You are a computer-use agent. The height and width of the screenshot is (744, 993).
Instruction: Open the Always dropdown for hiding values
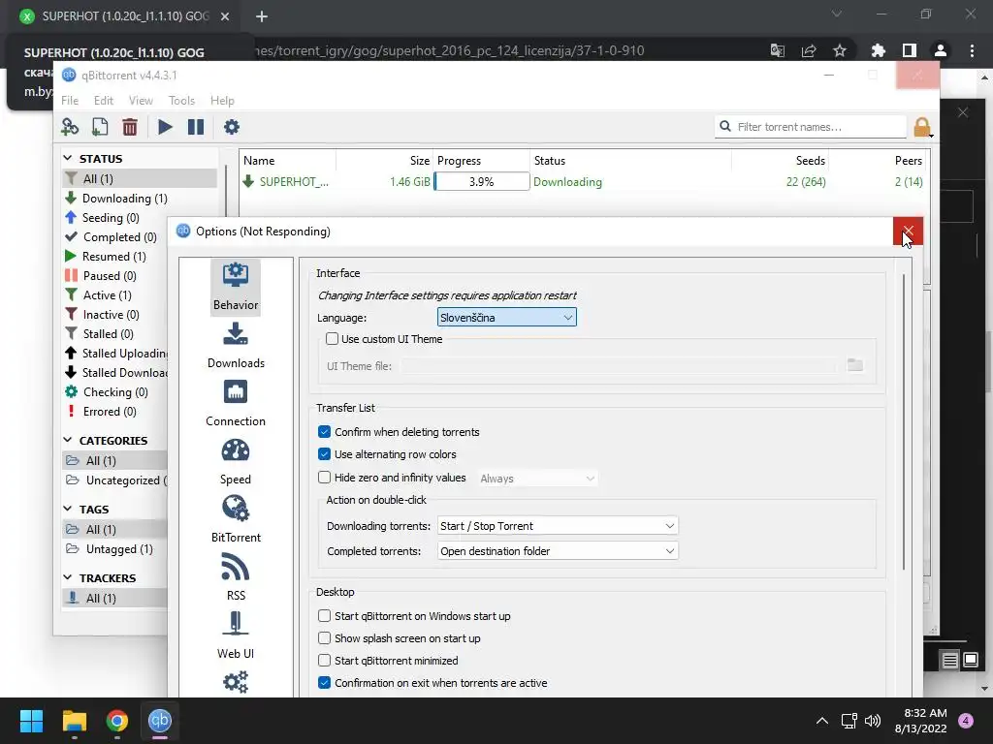[x=537, y=479]
